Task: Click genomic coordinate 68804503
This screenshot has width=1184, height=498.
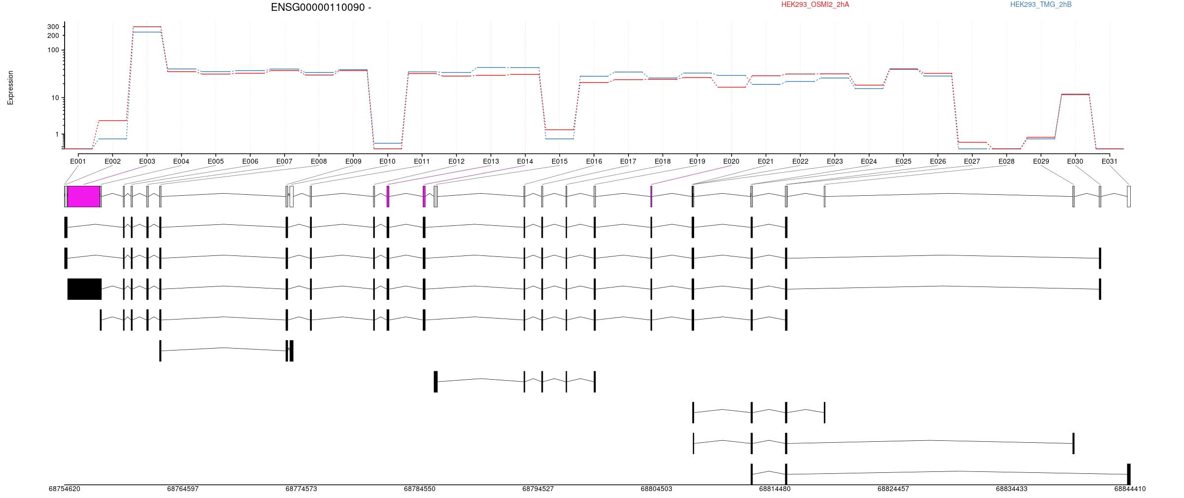Action: (x=656, y=489)
